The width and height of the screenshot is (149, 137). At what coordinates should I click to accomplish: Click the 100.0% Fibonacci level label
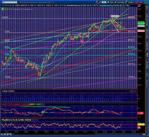point(7,77)
